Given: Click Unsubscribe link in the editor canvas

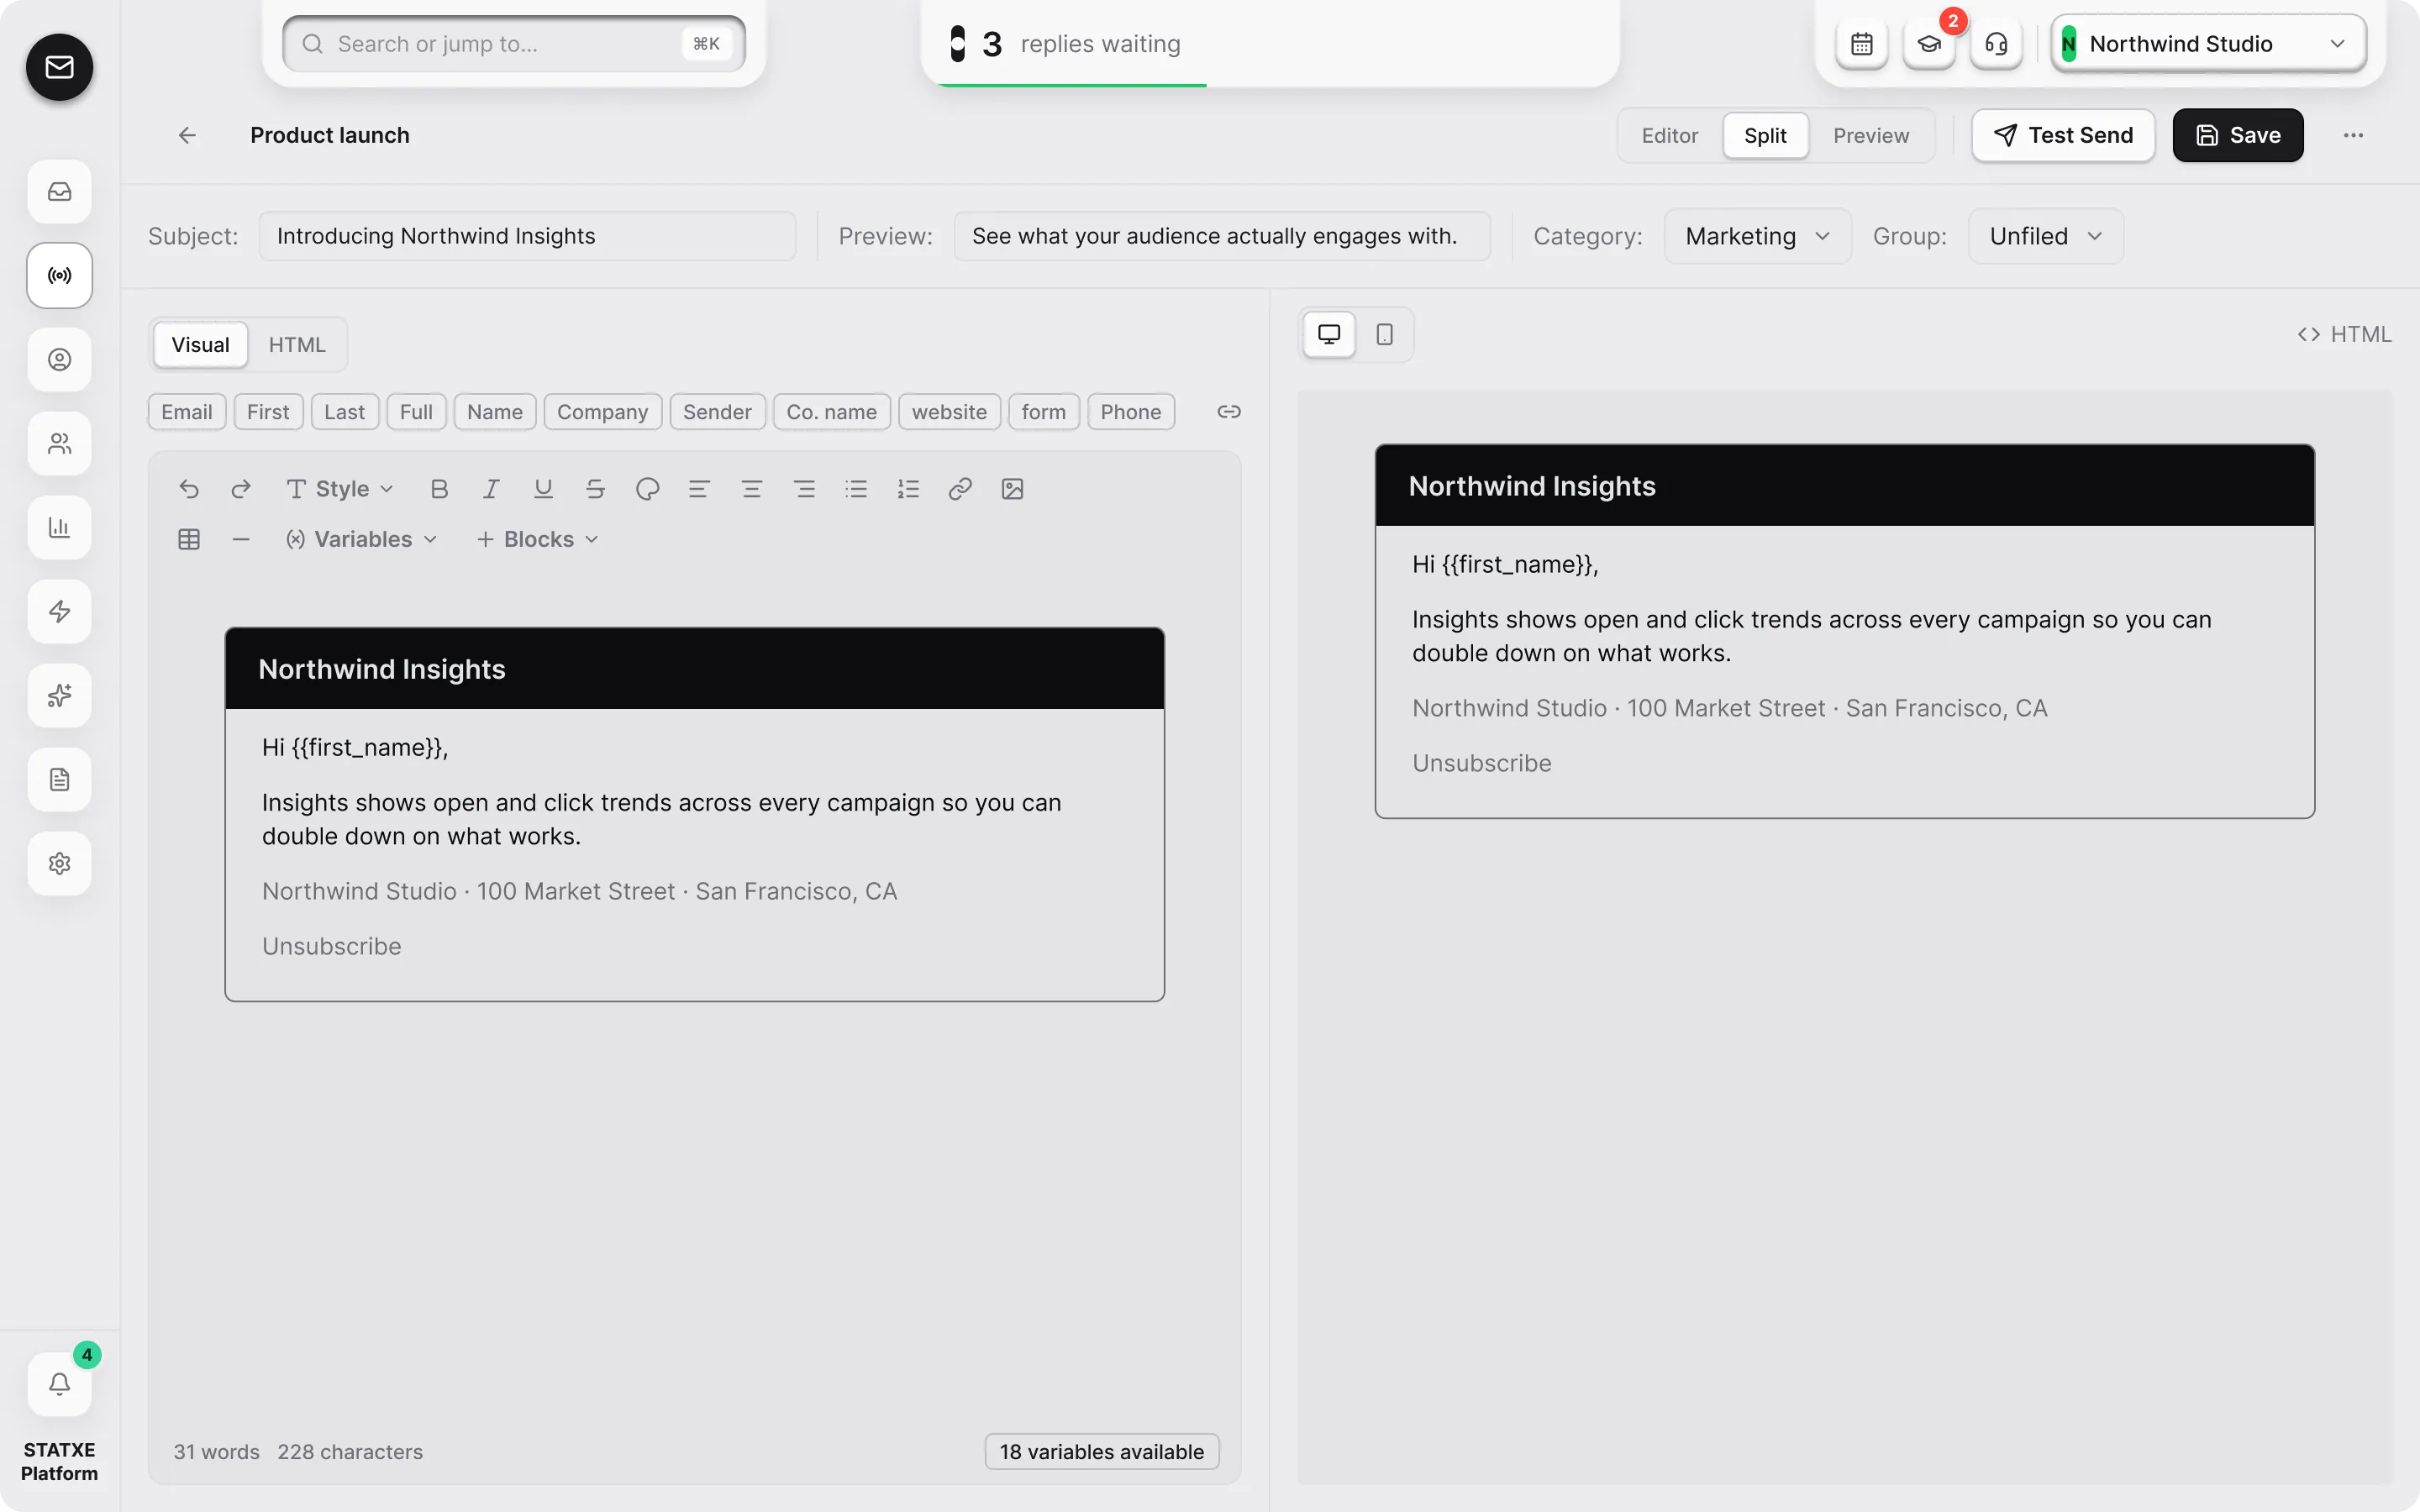Looking at the screenshot, I should click(x=331, y=947).
